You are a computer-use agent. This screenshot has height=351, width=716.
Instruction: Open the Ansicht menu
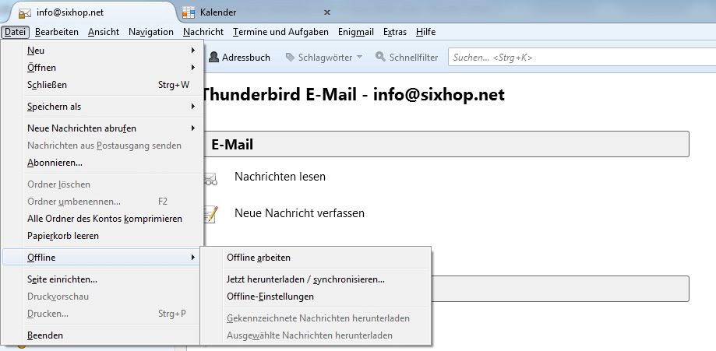pos(104,32)
